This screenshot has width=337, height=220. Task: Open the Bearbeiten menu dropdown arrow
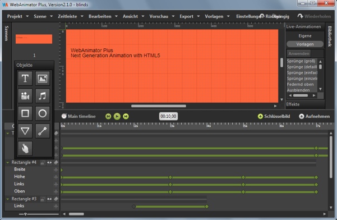(116, 16)
